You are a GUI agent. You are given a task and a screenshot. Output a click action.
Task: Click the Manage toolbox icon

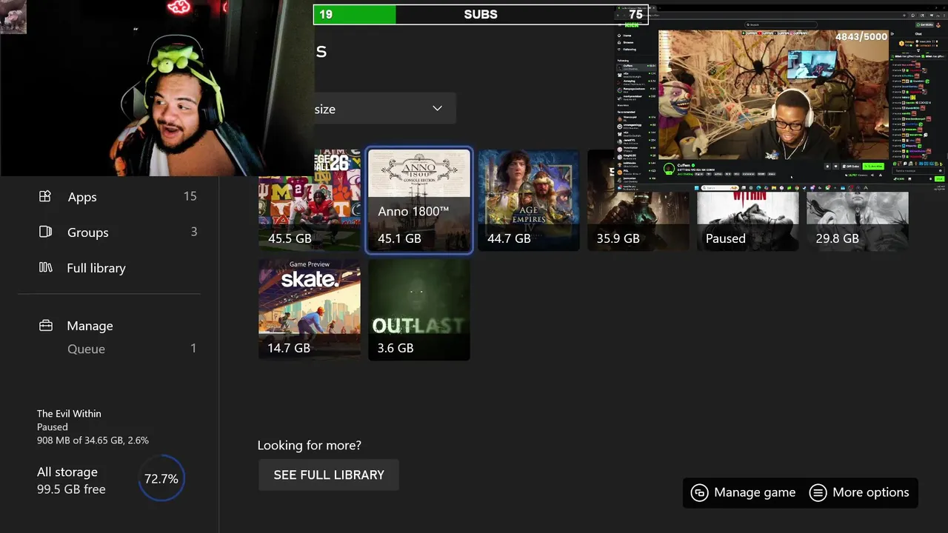[x=45, y=325]
